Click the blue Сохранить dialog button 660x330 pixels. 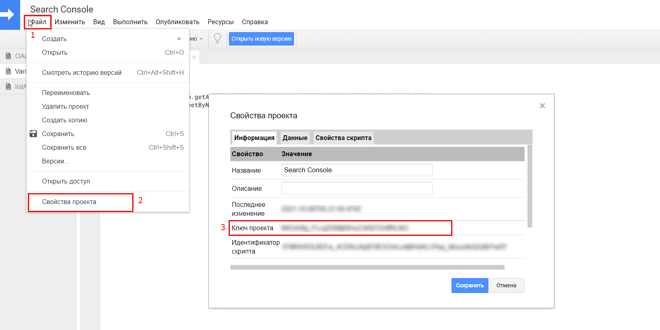tap(470, 285)
